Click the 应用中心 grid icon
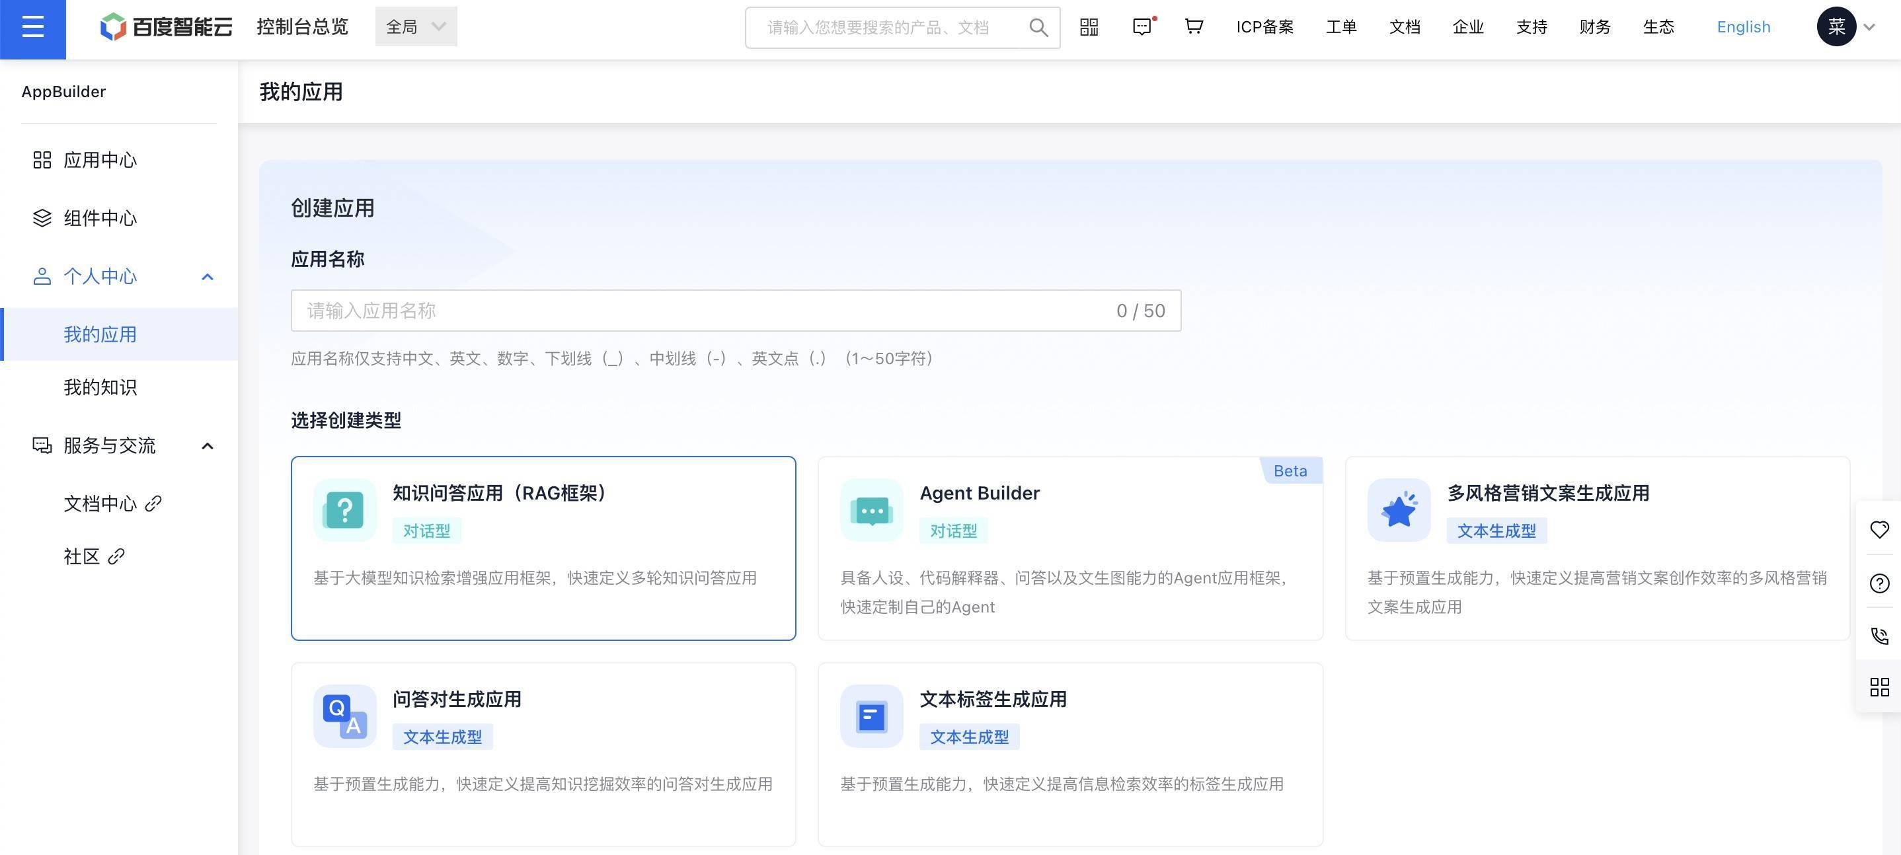 (x=42, y=160)
